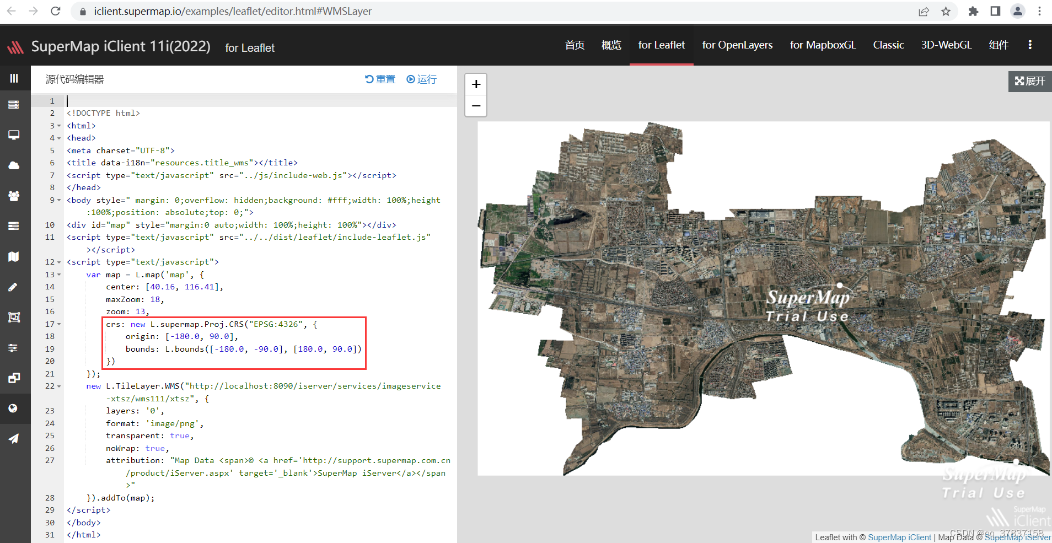Collapse code fold at line 22
This screenshot has width=1052, height=543.
[x=59, y=386]
